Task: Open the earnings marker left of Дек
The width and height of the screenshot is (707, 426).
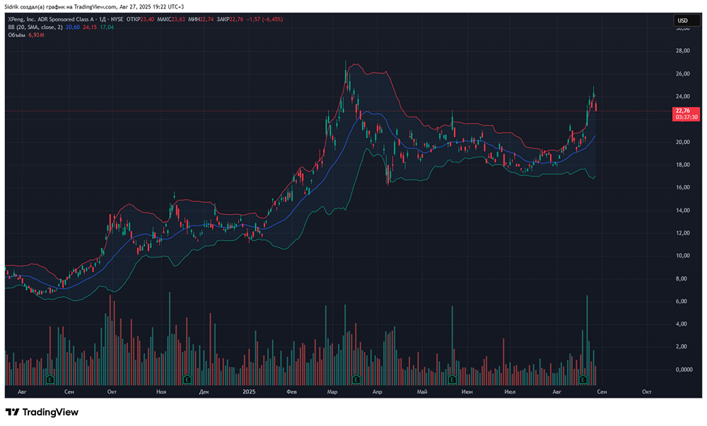Action: pos(186,379)
